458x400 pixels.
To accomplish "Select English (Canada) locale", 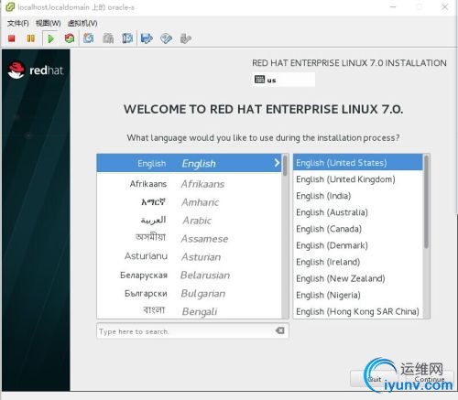I will tap(358, 229).
